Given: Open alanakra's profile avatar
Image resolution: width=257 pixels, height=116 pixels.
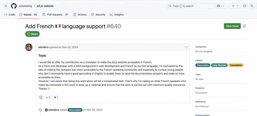Looking at the screenshot, I should pyautogui.click(x=29, y=47).
